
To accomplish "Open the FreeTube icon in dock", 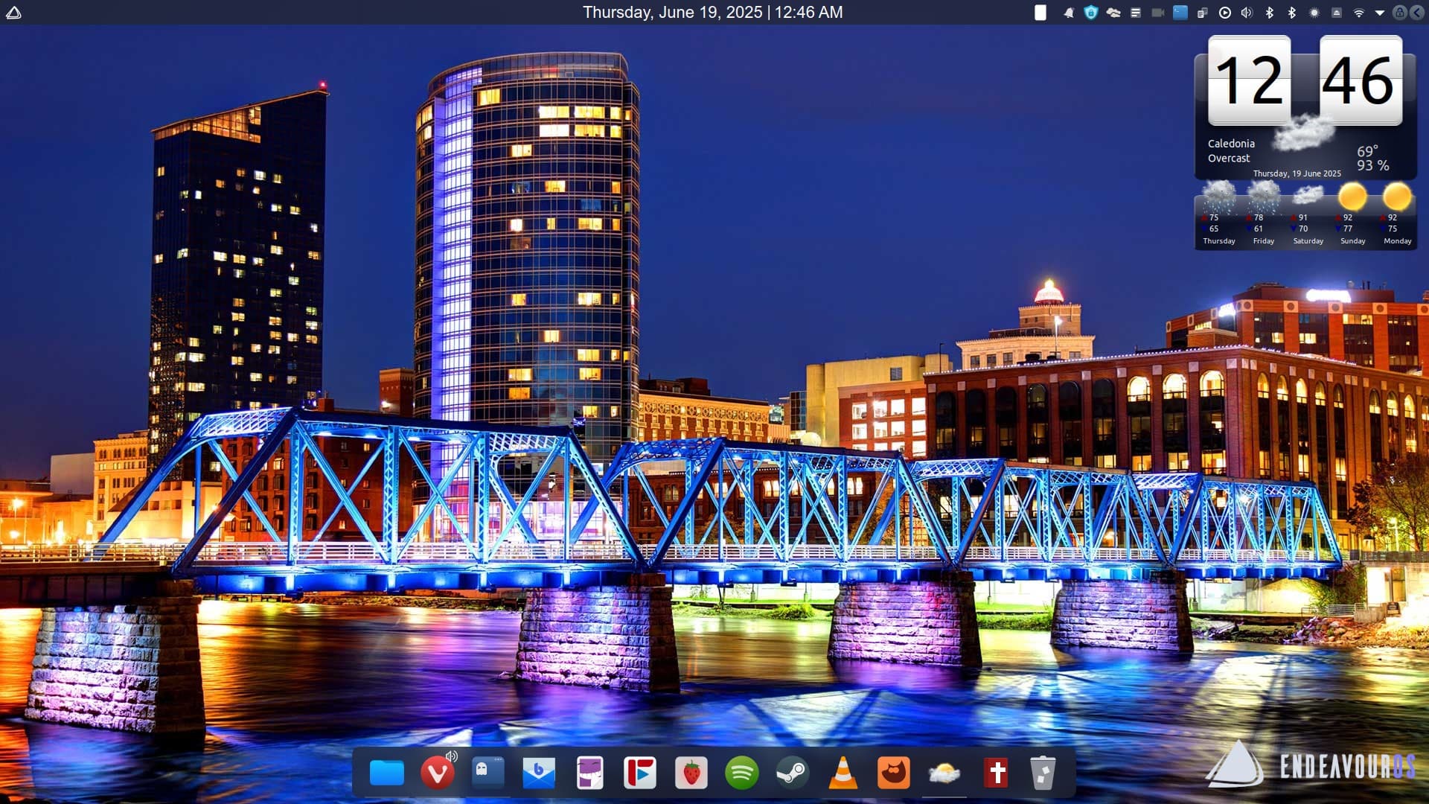I will (640, 773).
